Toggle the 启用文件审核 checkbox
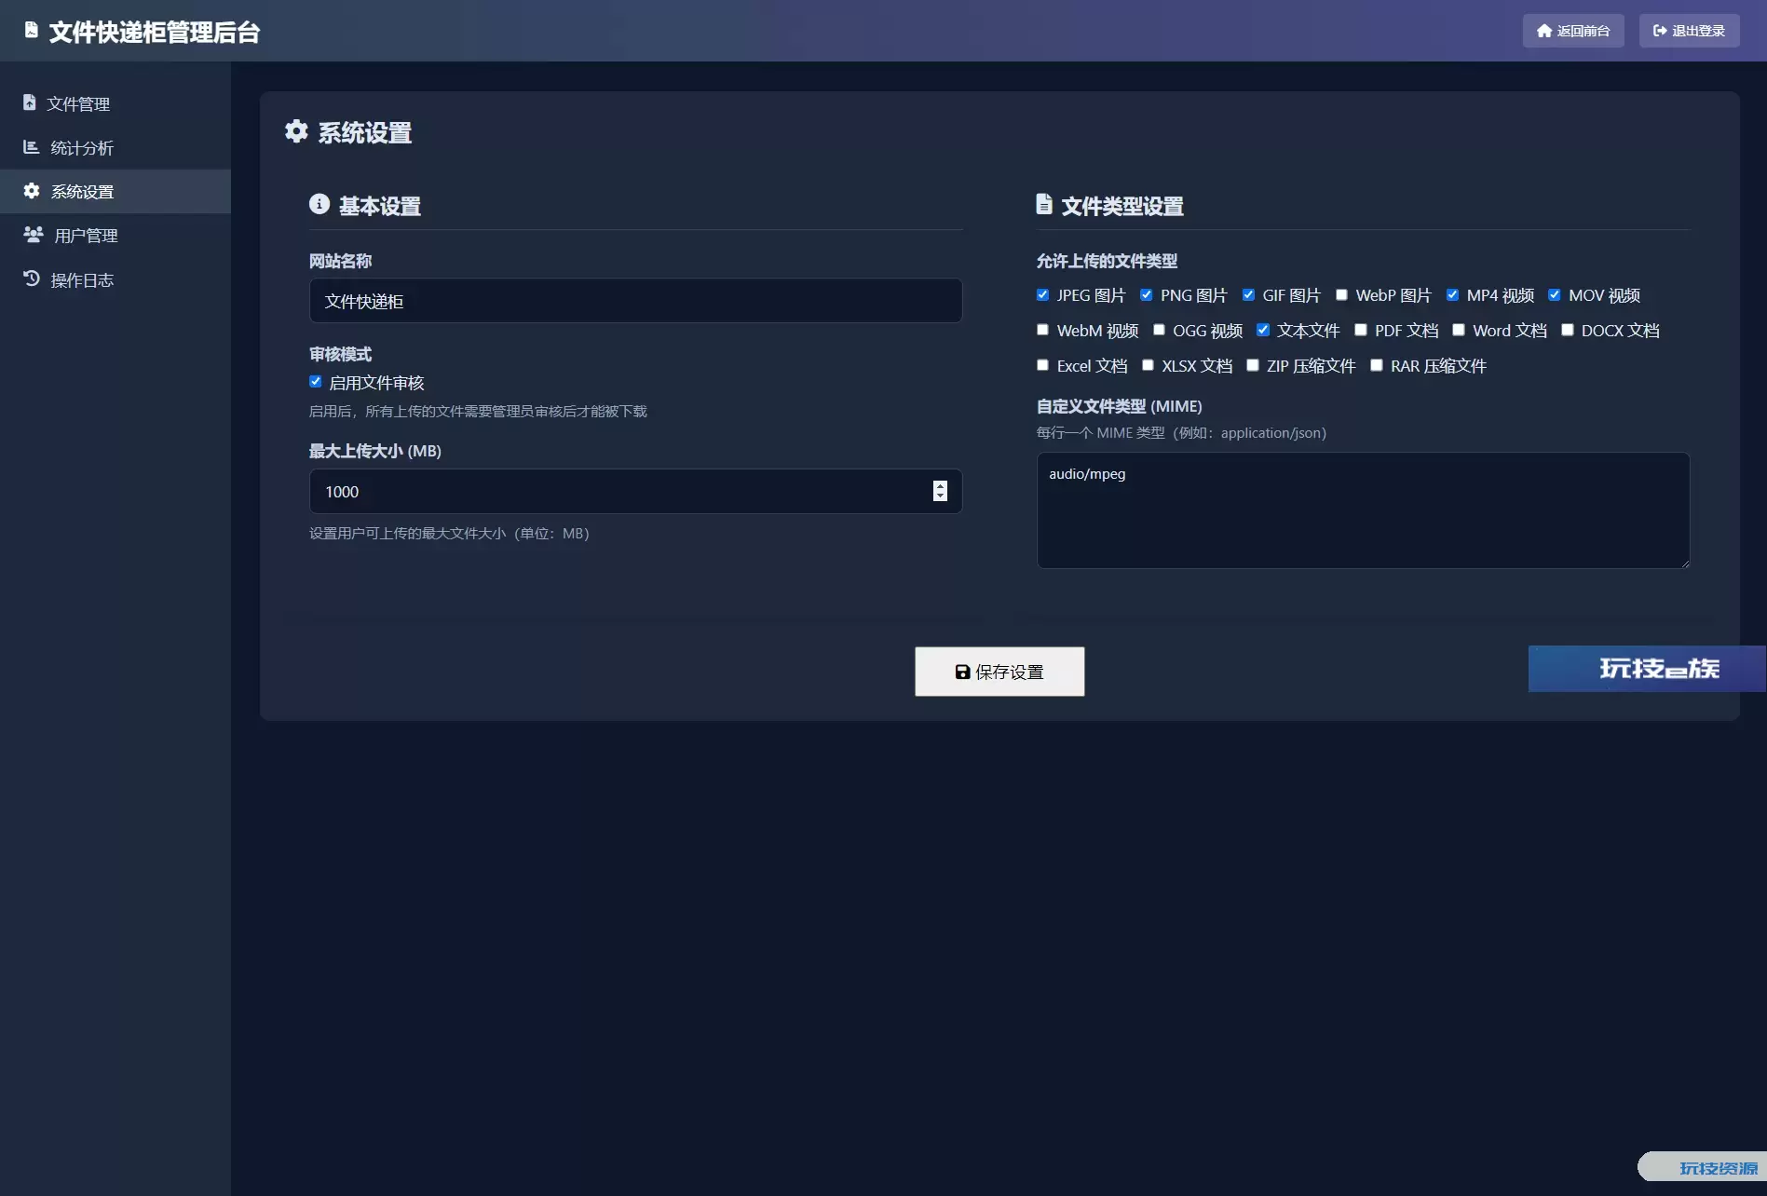 tap(316, 382)
